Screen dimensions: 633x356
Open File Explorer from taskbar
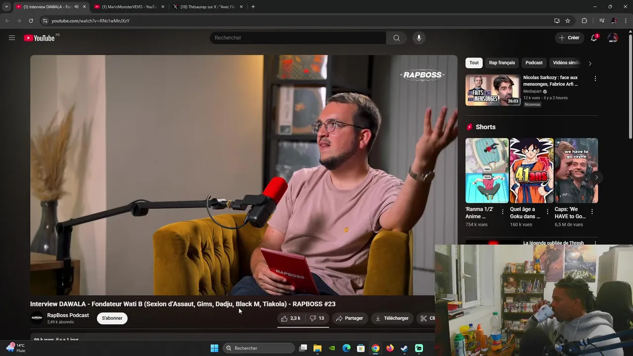point(317,348)
